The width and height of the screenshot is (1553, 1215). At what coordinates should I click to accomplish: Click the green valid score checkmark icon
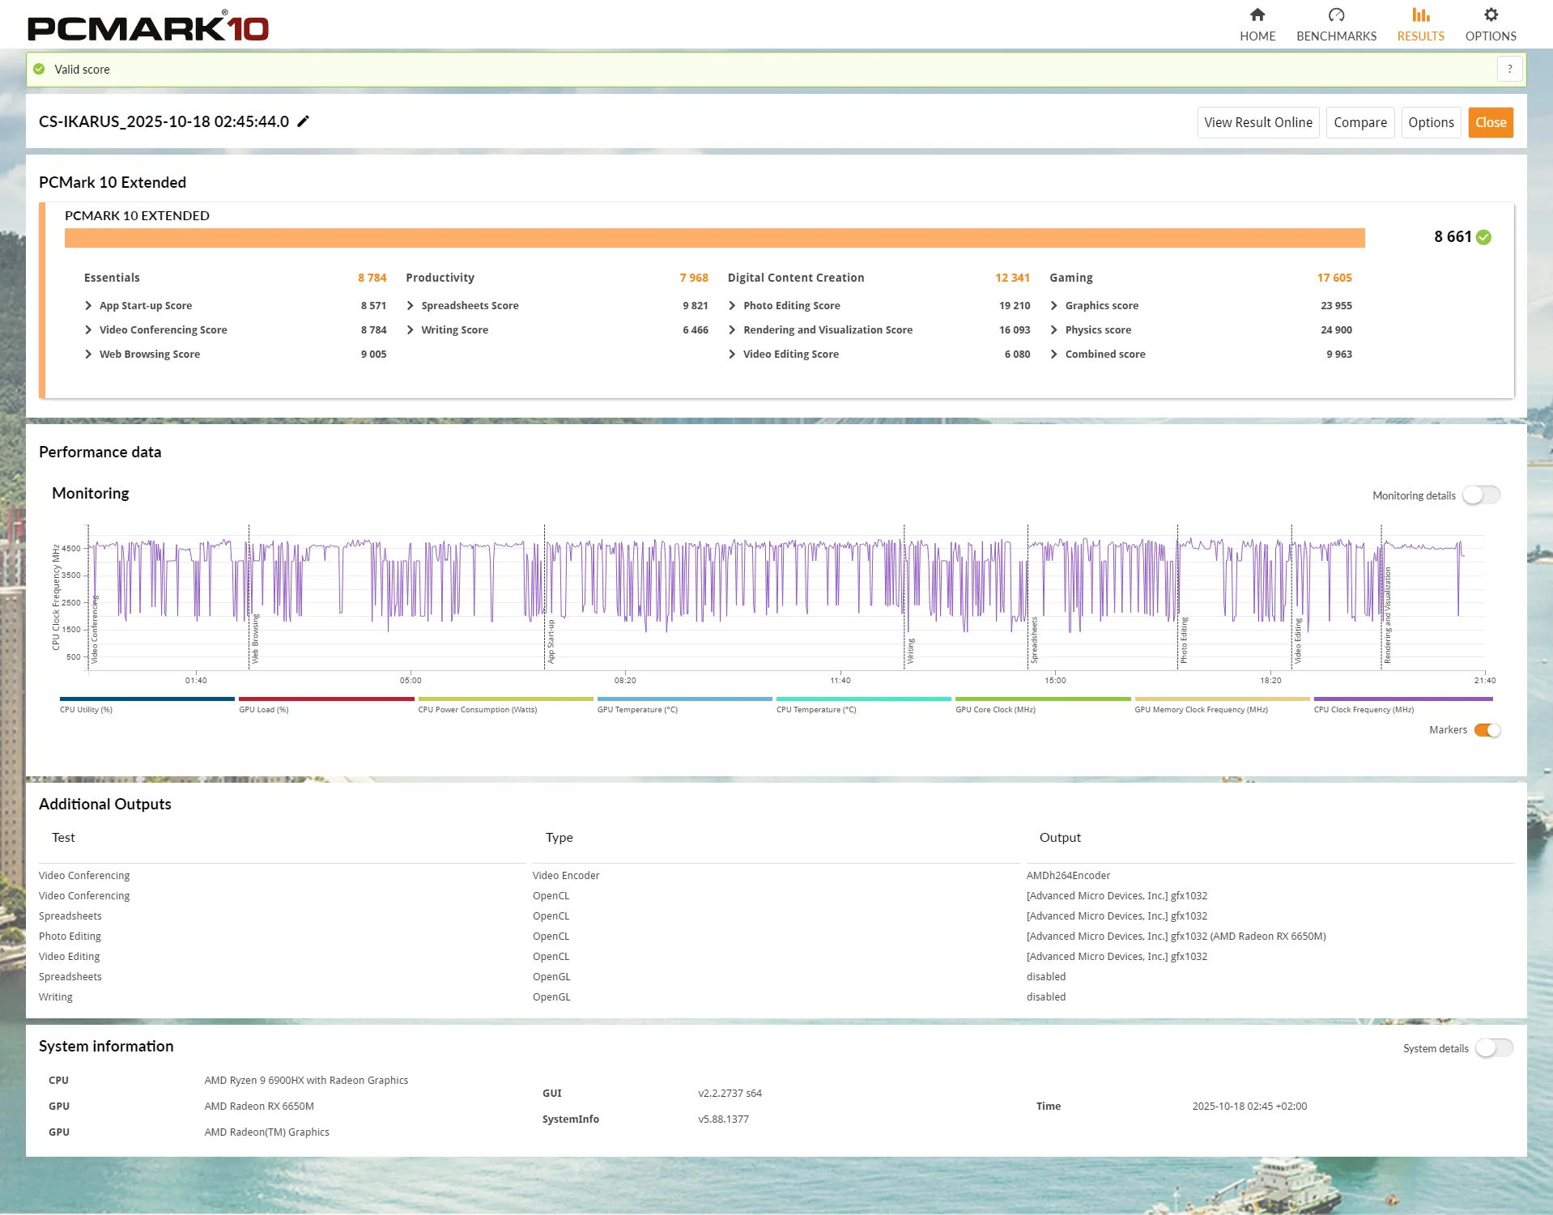coord(39,70)
